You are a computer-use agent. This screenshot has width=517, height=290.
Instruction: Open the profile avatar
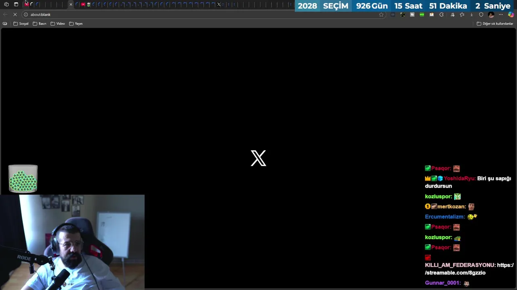coord(491,14)
